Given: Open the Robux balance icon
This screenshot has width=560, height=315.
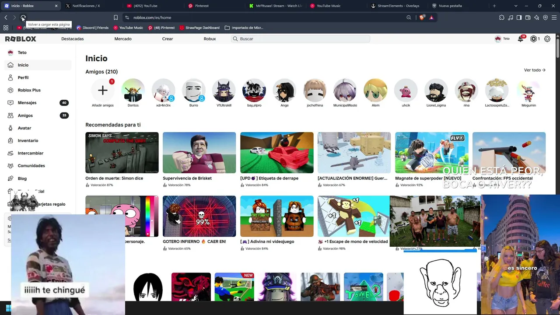Looking at the screenshot, I should click(533, 39).
